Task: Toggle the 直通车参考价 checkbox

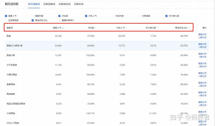Action: [60, 20]
